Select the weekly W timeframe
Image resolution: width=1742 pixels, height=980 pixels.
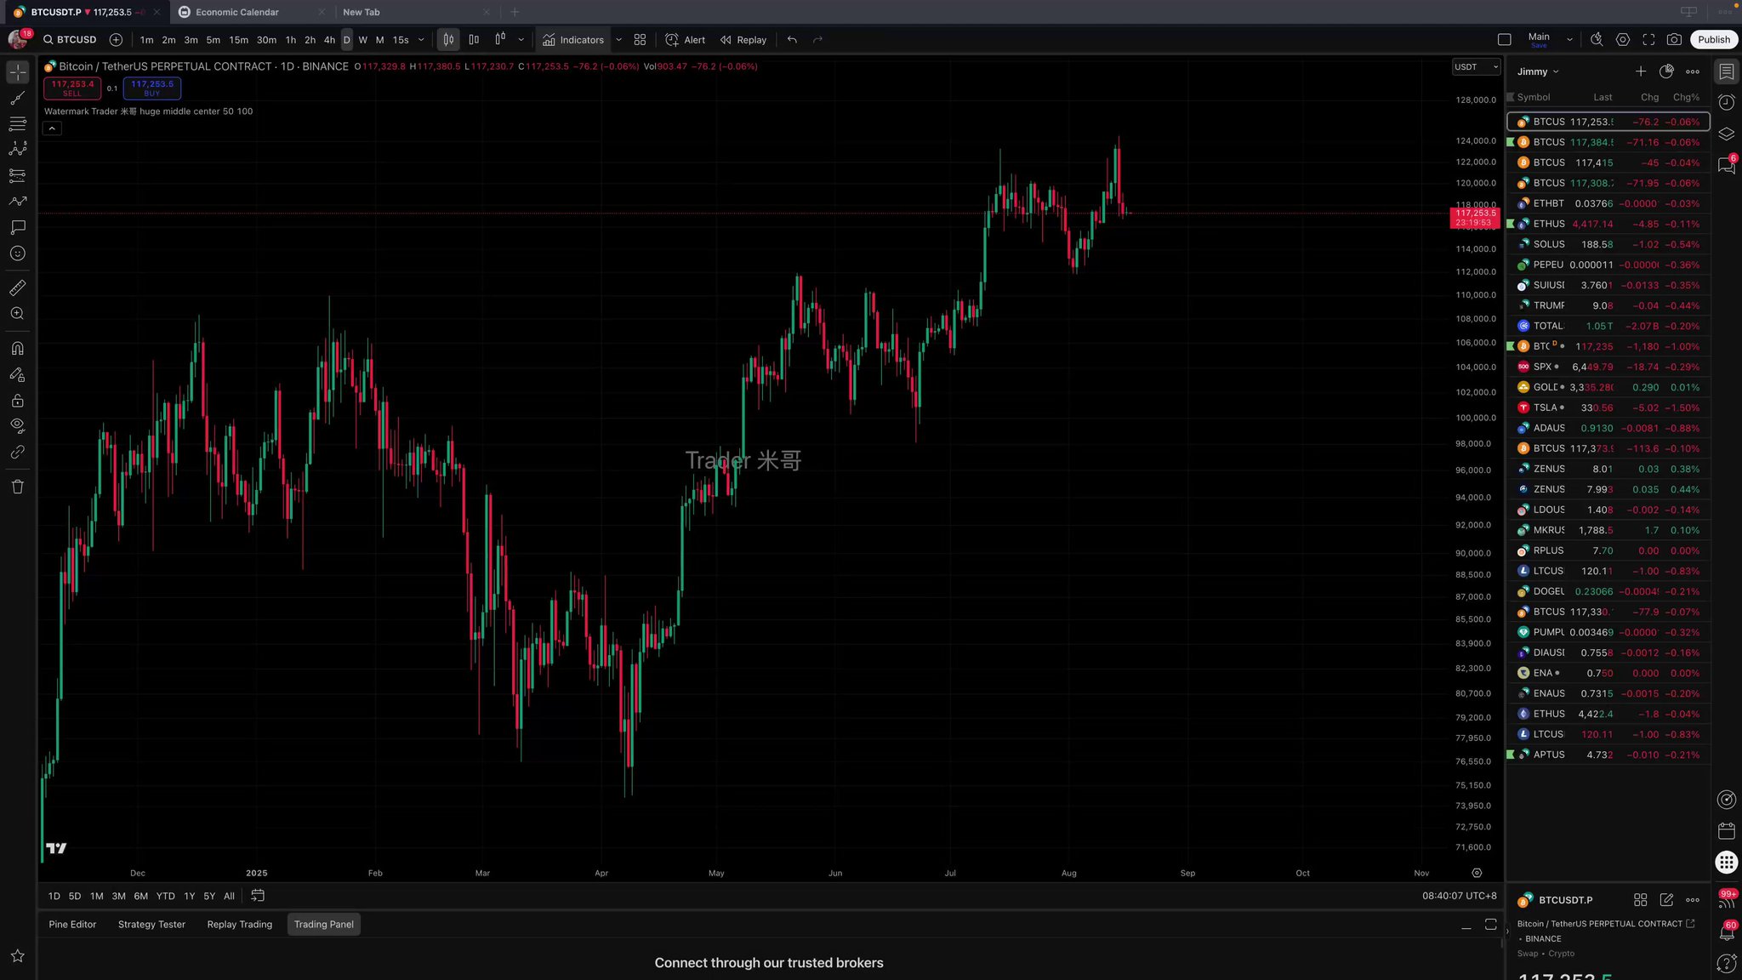[x=363, y=40]
